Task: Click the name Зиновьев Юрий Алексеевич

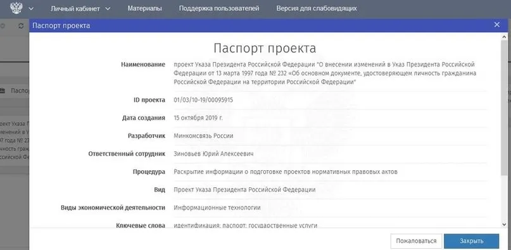Action: pyautogui.click(x=213, y=154)
